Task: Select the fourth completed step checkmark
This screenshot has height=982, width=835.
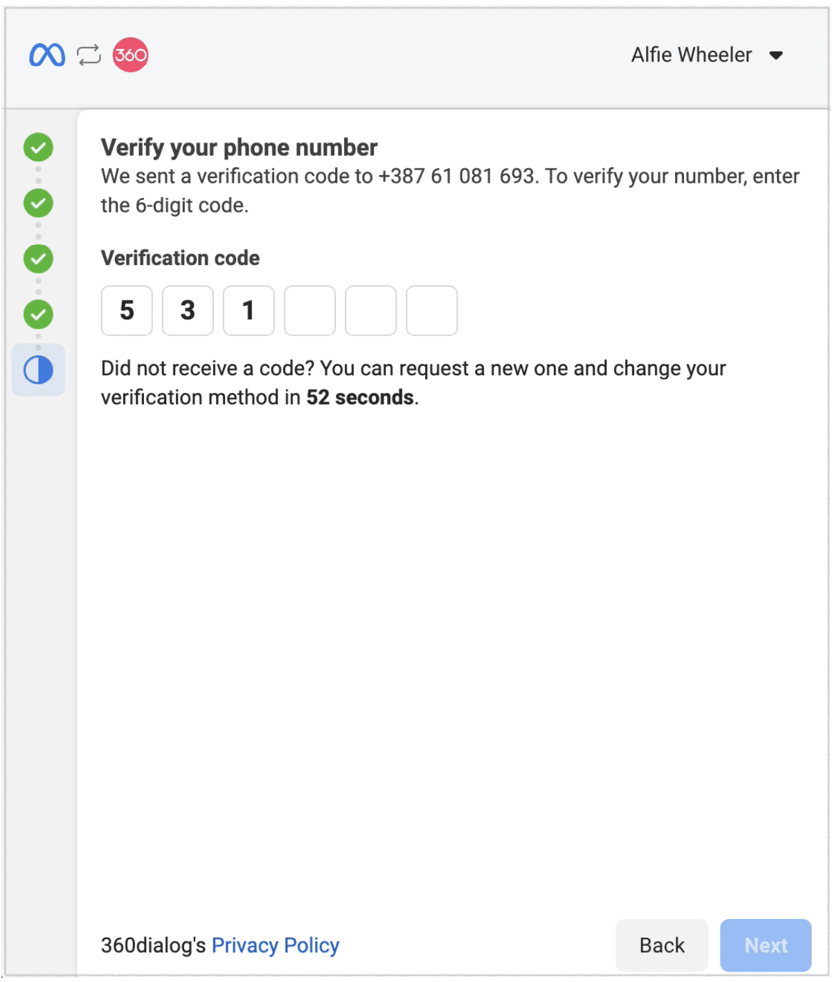Action: point(38,314)
